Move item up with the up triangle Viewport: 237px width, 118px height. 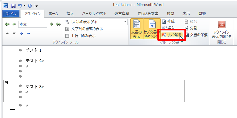click(x=7, y=33)
